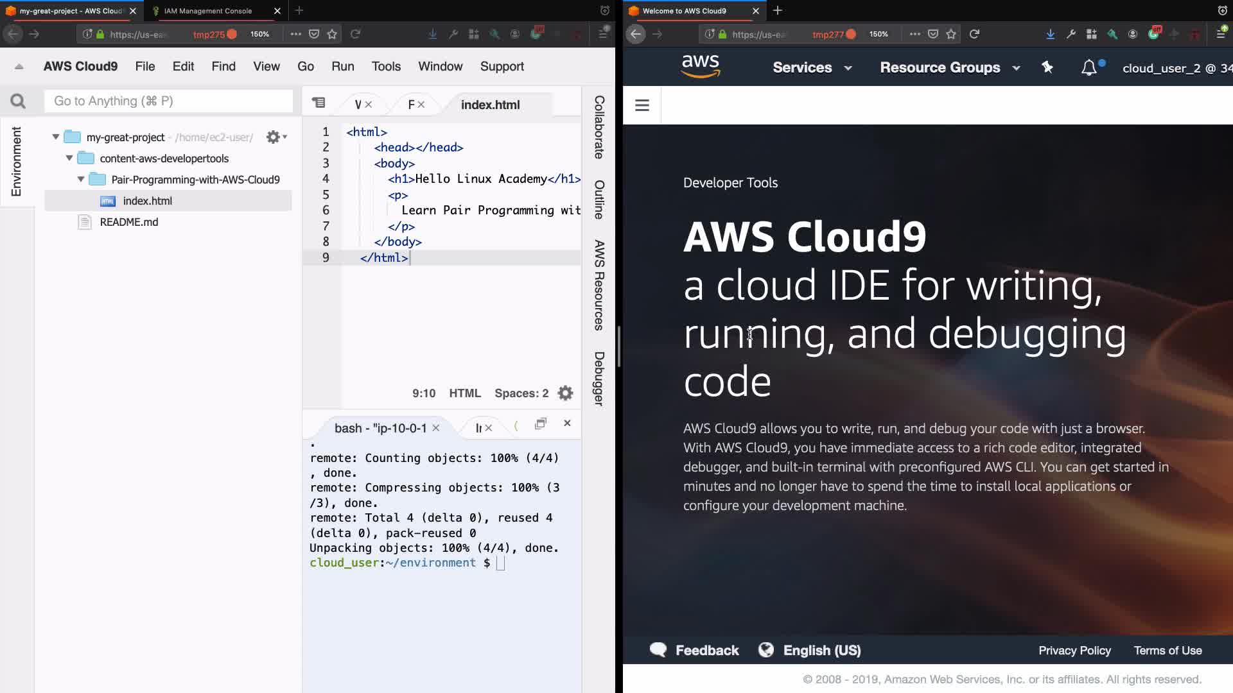The width and height of the screenshot is (1233, 693).
Task: Collapse the content-aws-developertools folder
Action: pyautogui.click(x=69, y=158)
